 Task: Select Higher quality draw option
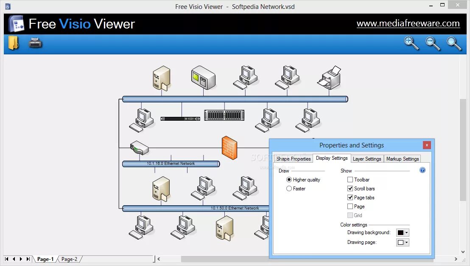[289, 180]
